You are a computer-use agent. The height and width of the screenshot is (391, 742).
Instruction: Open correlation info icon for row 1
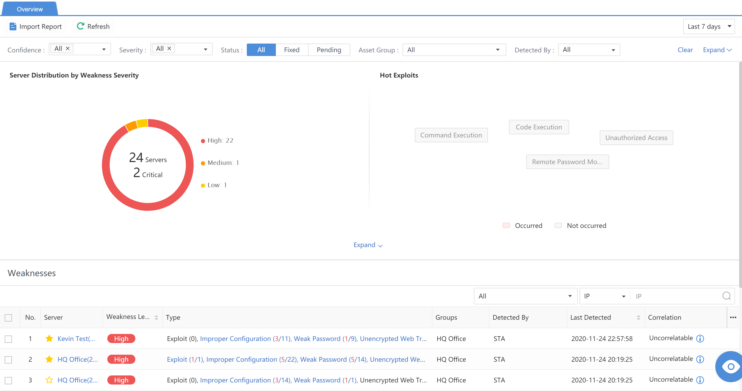700,339
